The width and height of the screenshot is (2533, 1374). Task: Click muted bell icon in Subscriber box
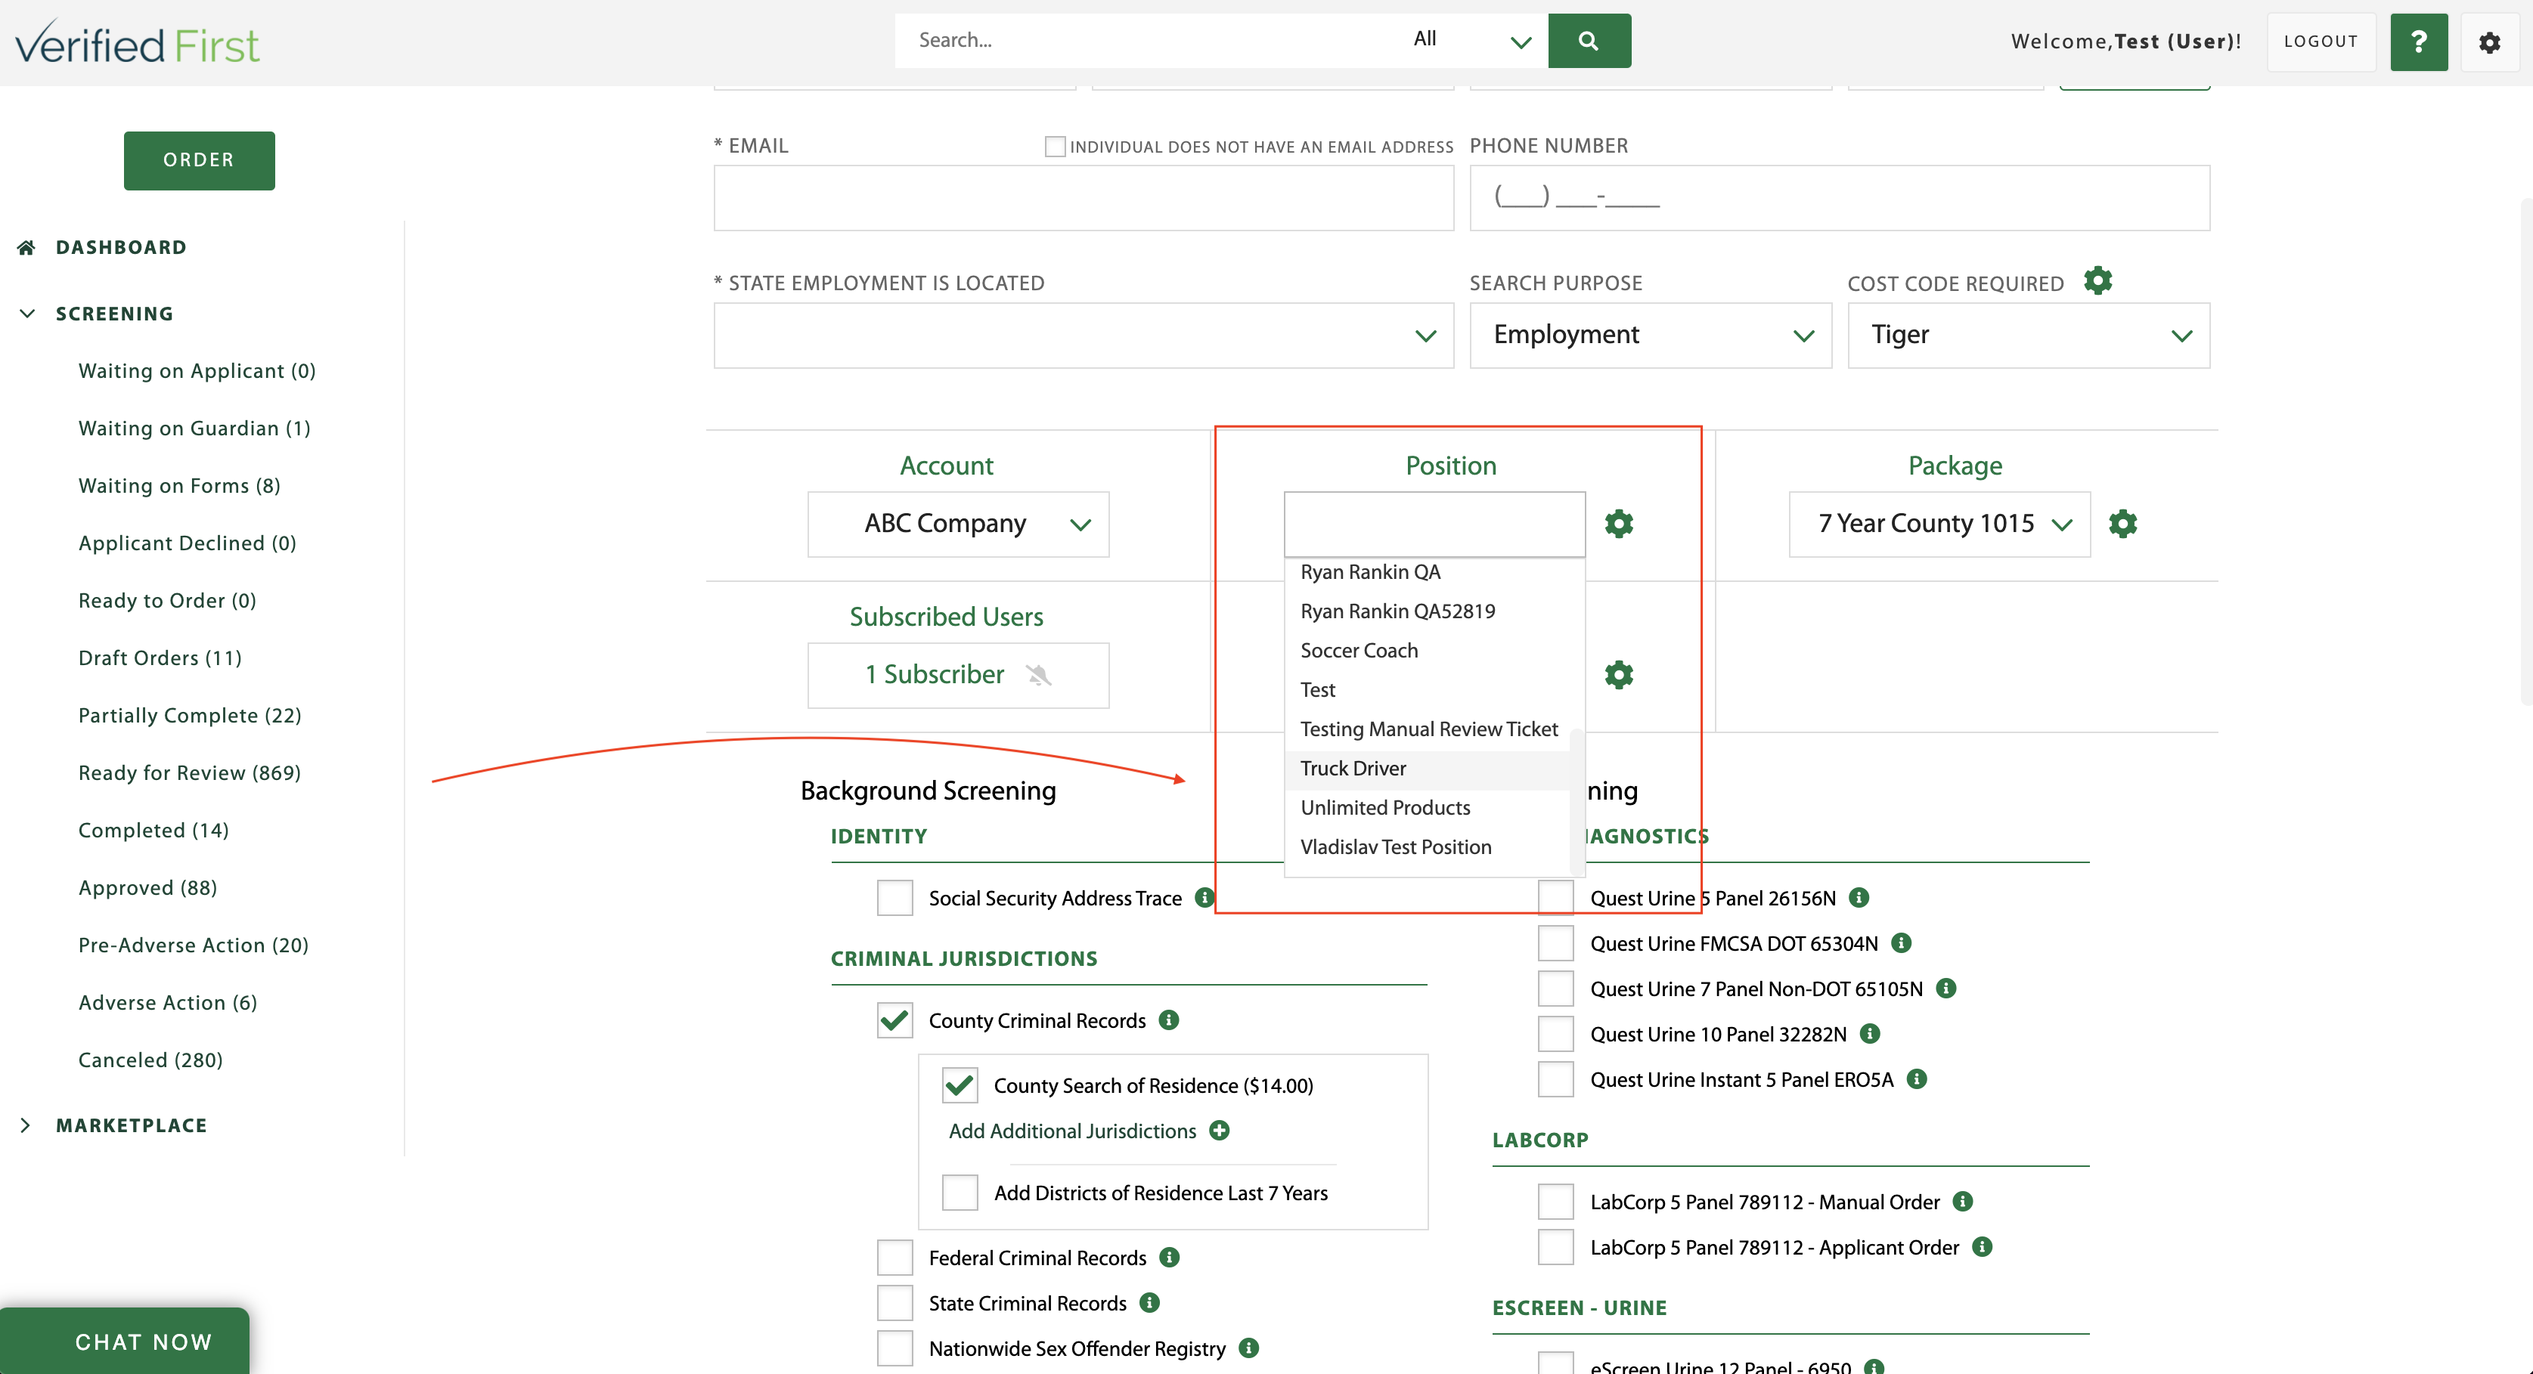tap(1038, 674)
